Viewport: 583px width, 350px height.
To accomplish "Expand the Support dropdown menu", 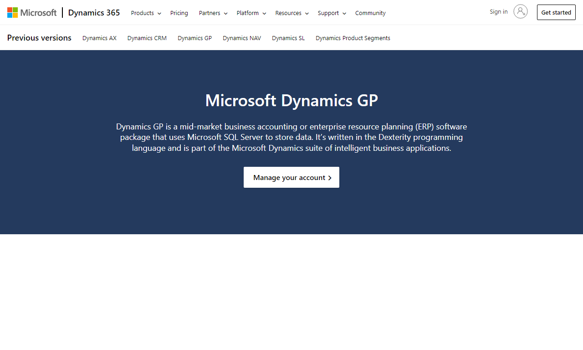I will (332, 13).
